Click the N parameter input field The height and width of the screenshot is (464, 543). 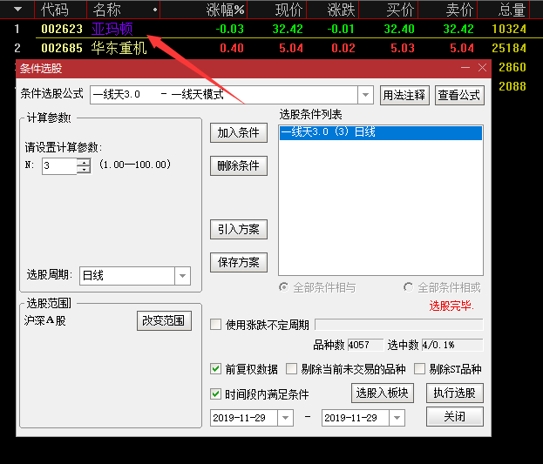58,165
